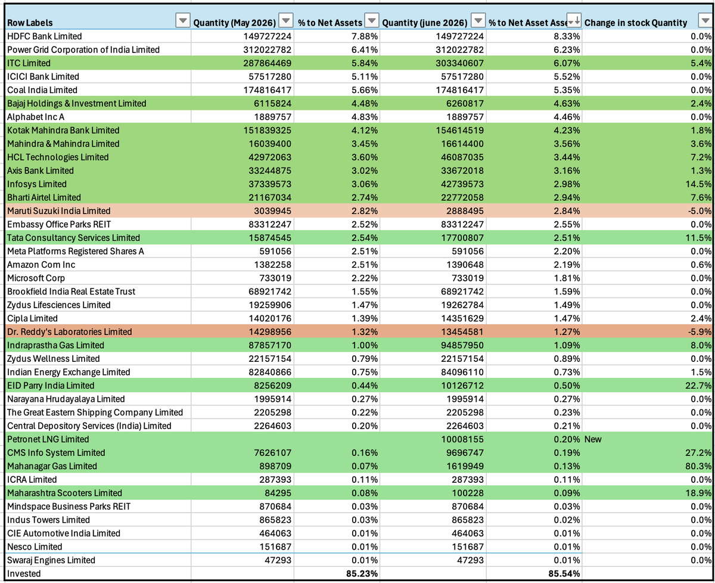Select Dr. Reddy's Laboratories Limited cell
Screen dimensions: 715x583
pyautogui.click(x=97, y=331)
